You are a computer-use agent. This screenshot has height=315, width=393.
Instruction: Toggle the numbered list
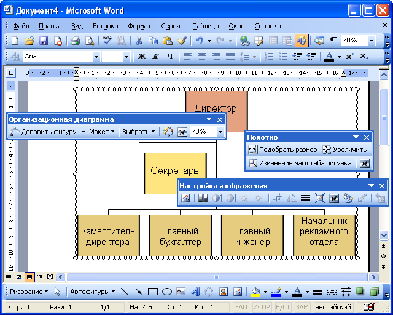269,56
